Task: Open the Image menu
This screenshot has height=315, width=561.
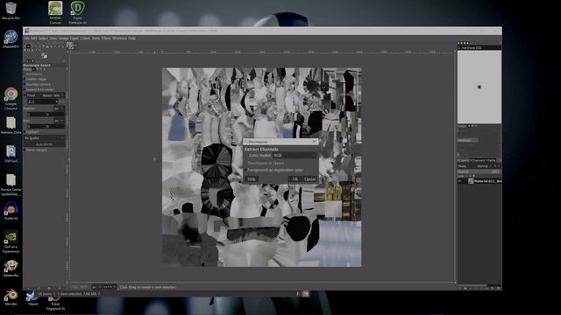Action: [63, 38]
